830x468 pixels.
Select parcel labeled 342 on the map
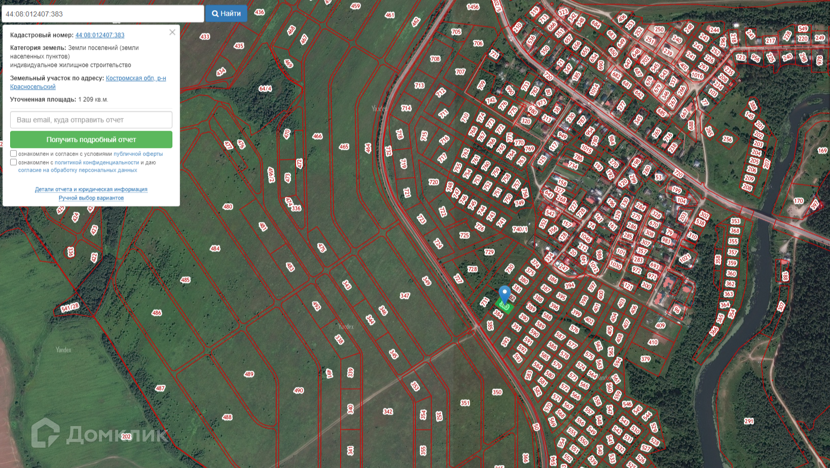388,412
